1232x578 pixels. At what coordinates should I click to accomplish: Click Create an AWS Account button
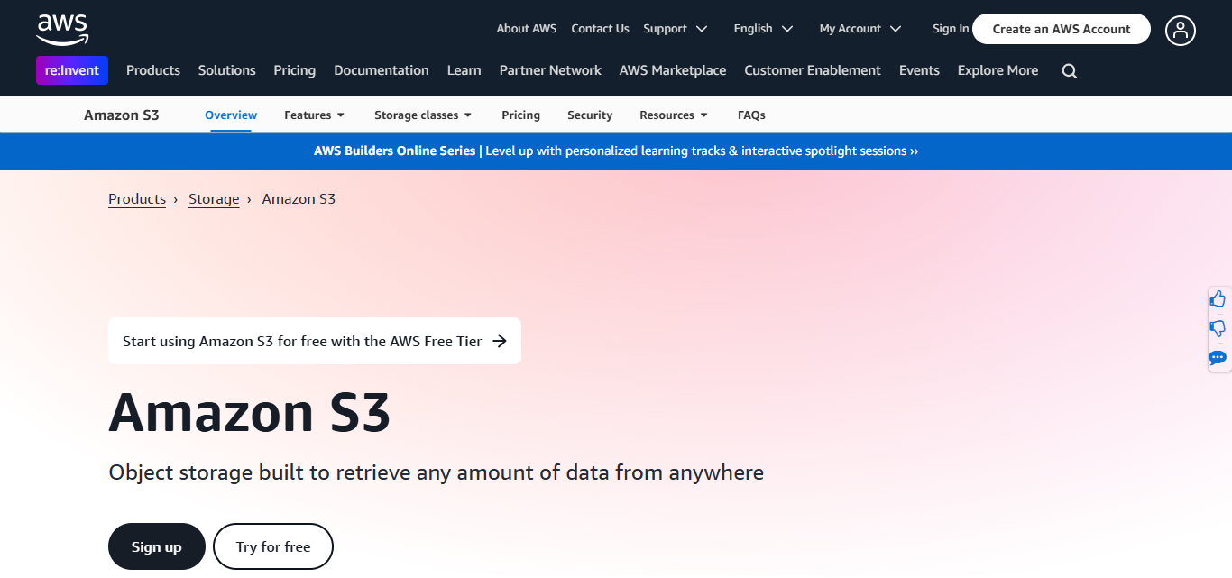click(x=1062, y=29)
